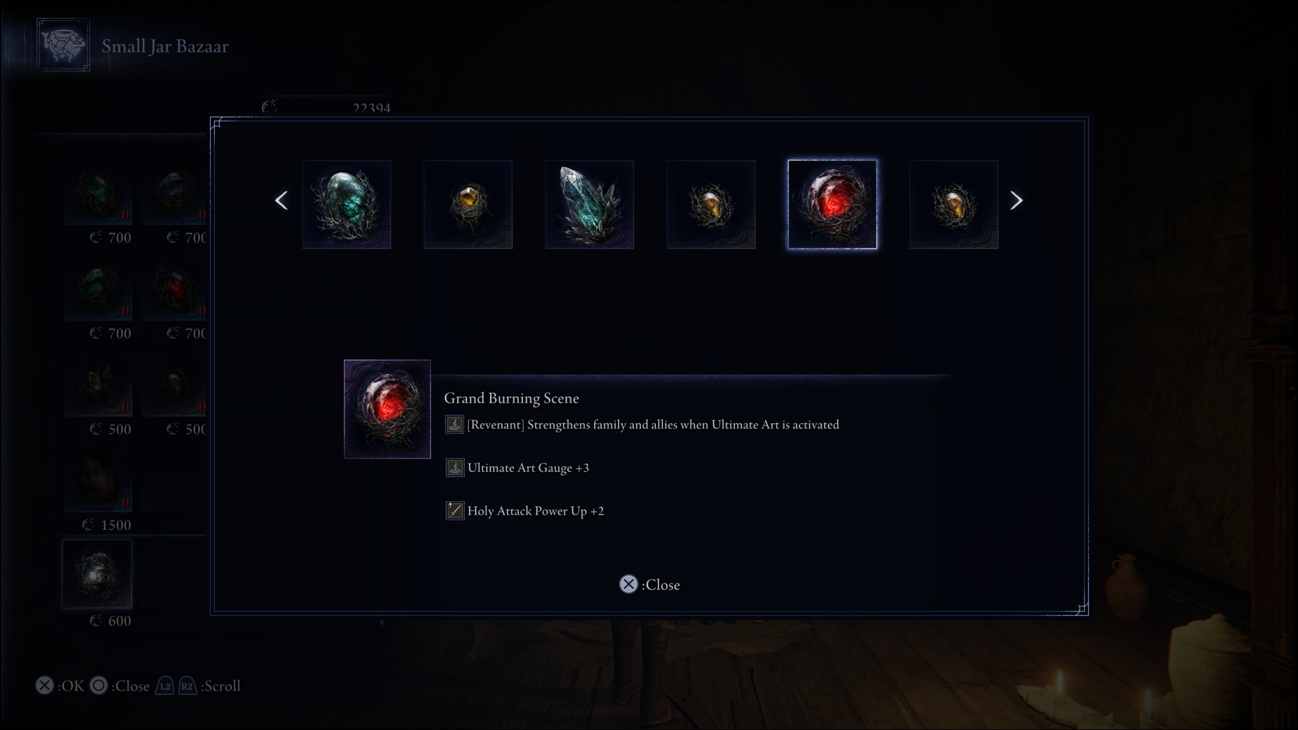Viewport: 1298px width, 730px height.
Task: Select the shop item priced at 600
Action: [97, 575]
